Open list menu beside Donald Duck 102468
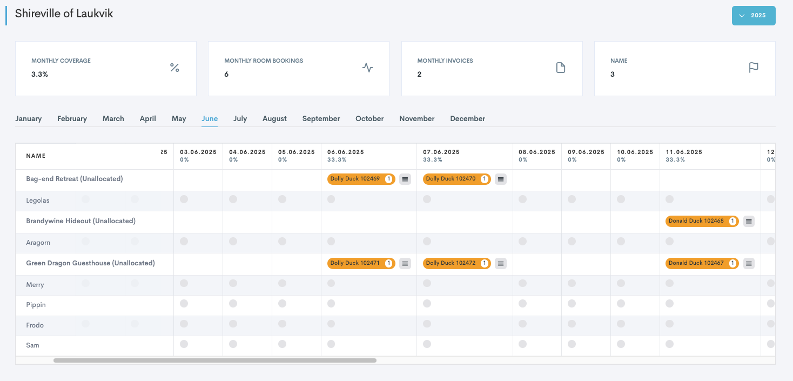 click(749, 221)
